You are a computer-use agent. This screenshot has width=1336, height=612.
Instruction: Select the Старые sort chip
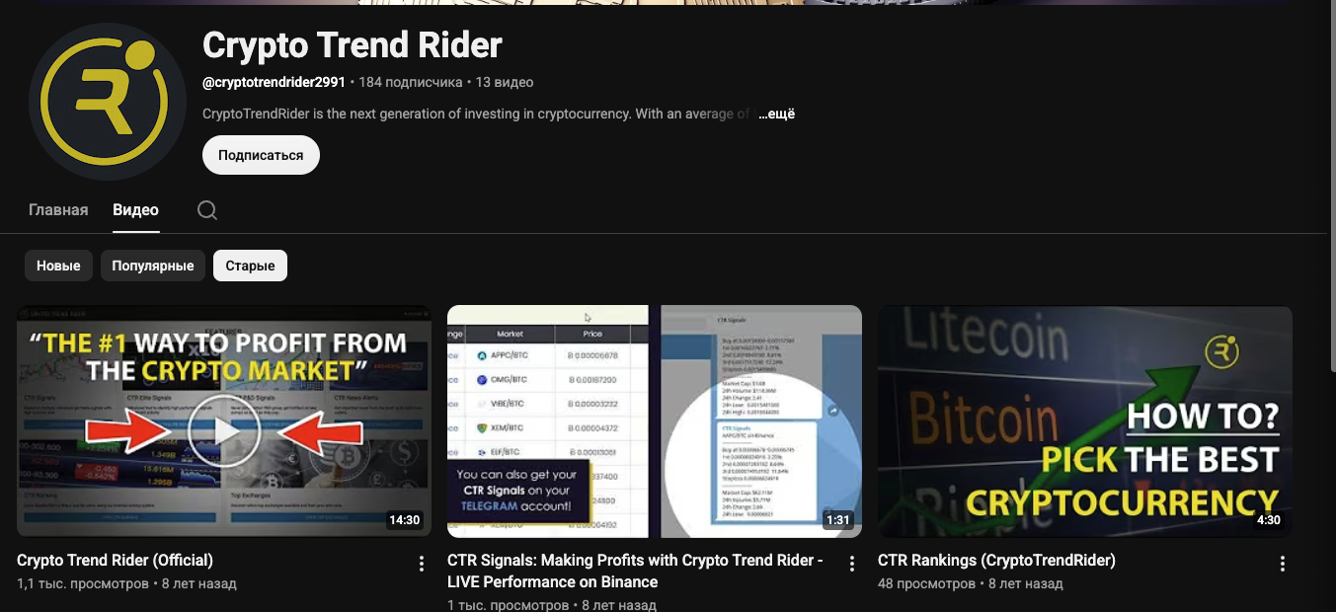pyautogui.click(x=250, y=266)
